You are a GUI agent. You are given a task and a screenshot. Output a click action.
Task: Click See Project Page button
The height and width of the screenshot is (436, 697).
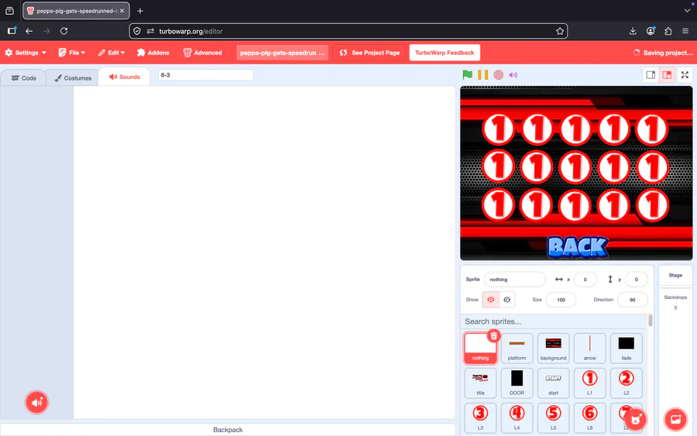coord(369,53)
